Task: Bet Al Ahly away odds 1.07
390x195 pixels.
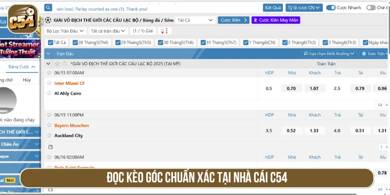Action: 314,88
